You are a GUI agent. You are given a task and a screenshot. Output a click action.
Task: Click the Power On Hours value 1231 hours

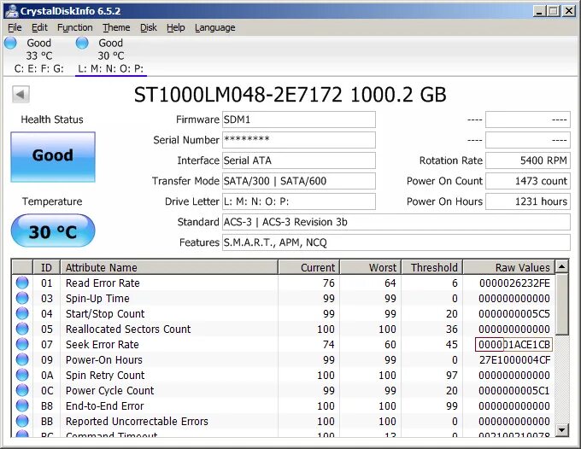coord(528,201)
